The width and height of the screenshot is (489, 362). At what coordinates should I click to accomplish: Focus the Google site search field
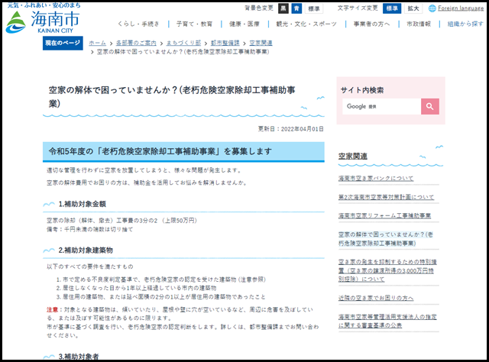coord(380,106)
